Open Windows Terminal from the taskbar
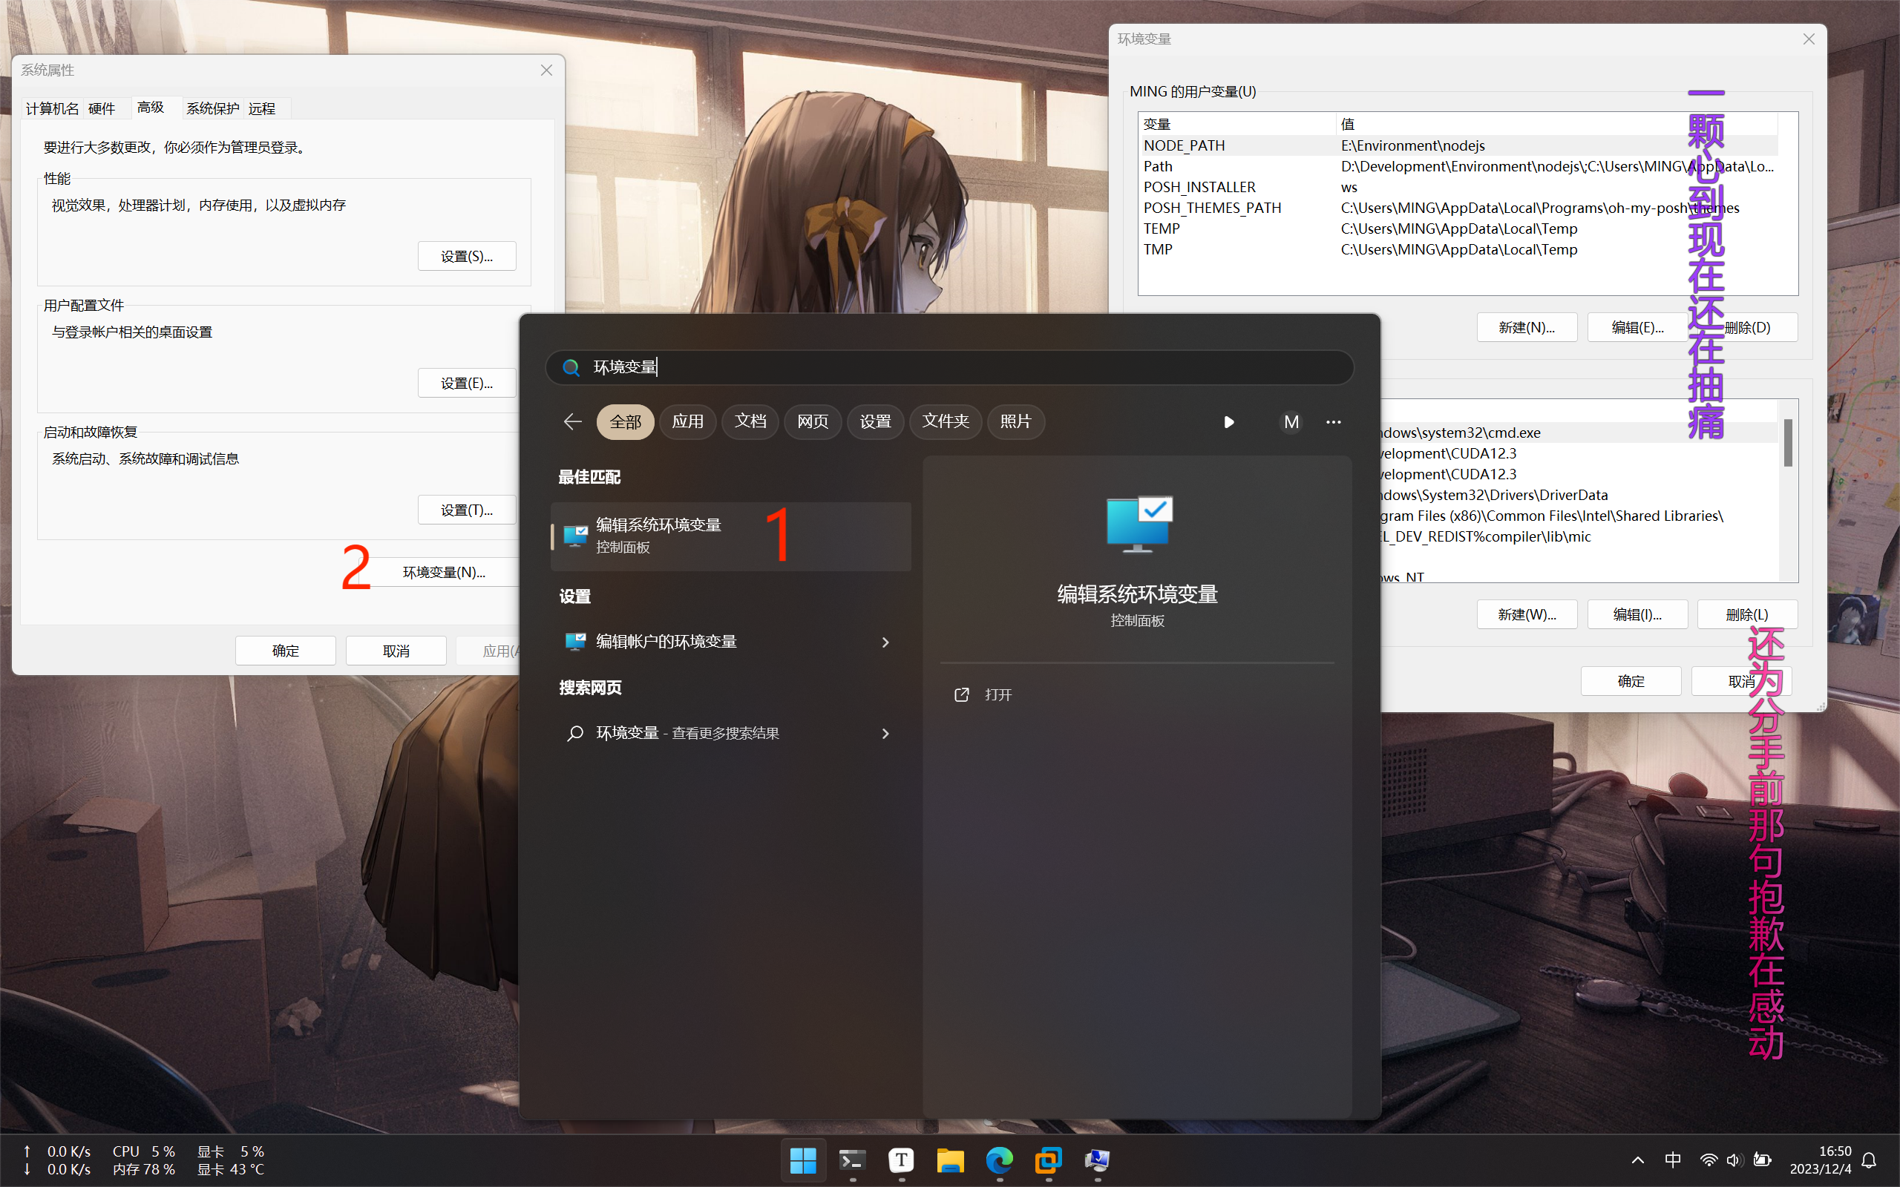Viewport: 1900px width, 1187px height. (852, 1160)
